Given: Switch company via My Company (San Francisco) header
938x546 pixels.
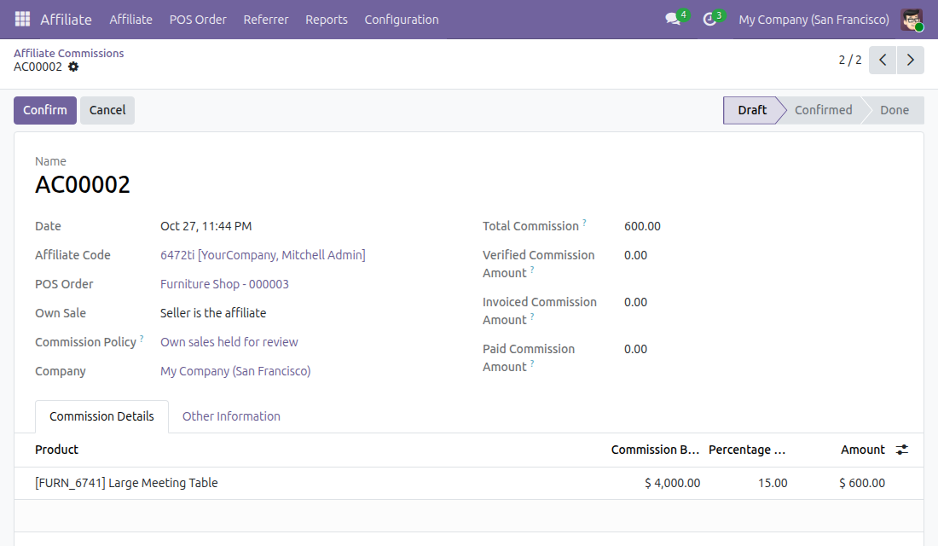Looking at the screenshot, I should tap(814, 19).
